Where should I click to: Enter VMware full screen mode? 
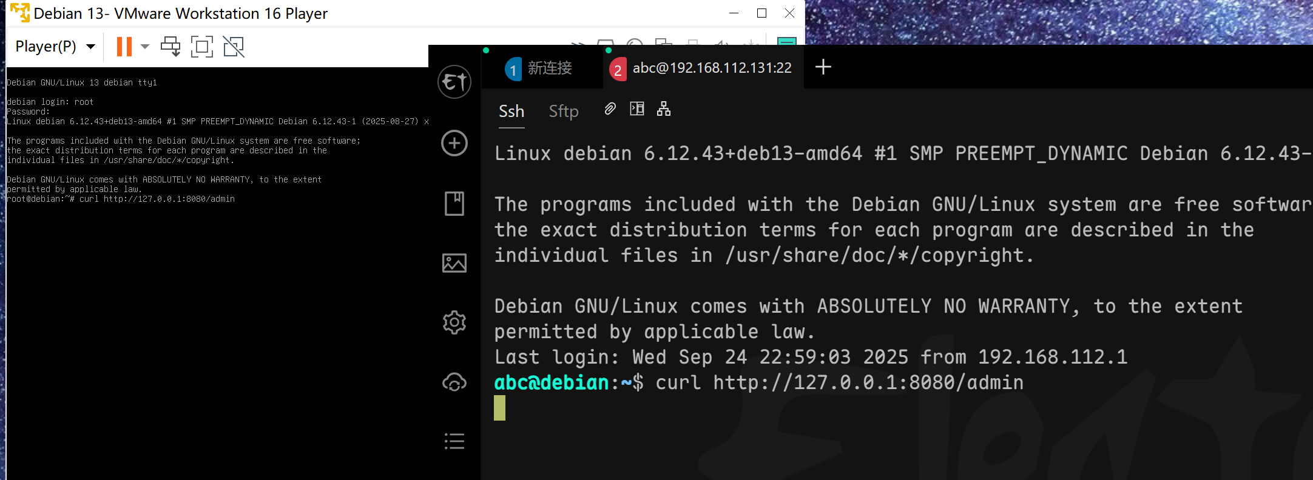(x=202, y=47)
